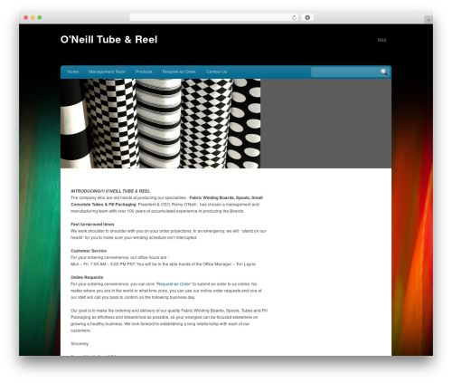Screen dimensions: 452x383
Task: Click the "Customer Service" heading
Action: pyautogui.click(x=89, y=251)
